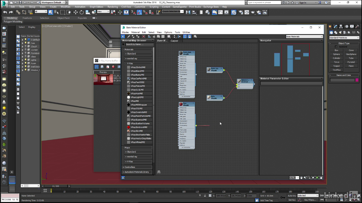Toggle visibility bulb for Couch layer
This screenshot has height=203, width=362.
25,47
